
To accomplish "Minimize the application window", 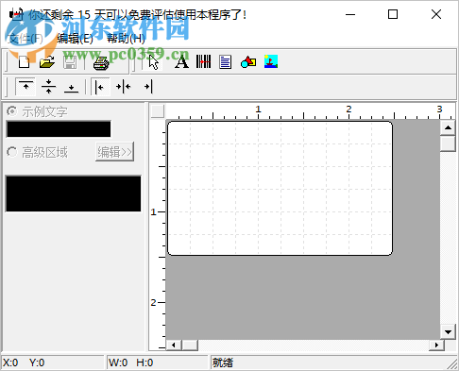I will click(350, 14).
